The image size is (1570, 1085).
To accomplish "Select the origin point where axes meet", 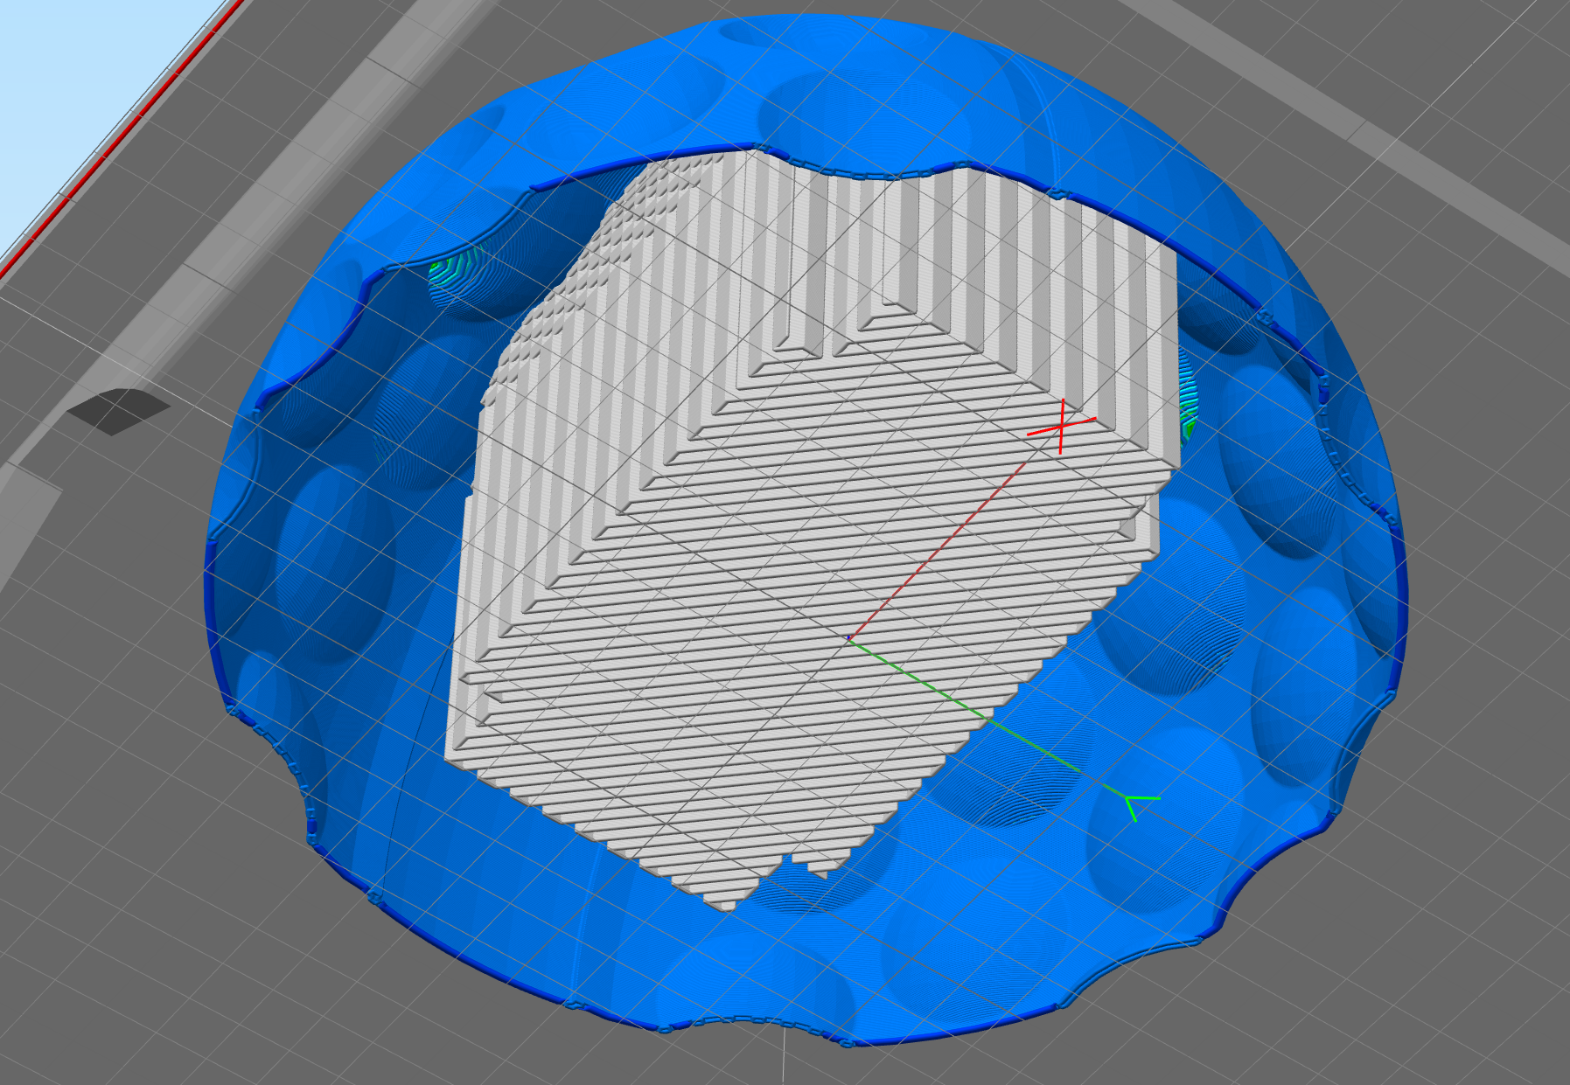I will click(848, 640).
